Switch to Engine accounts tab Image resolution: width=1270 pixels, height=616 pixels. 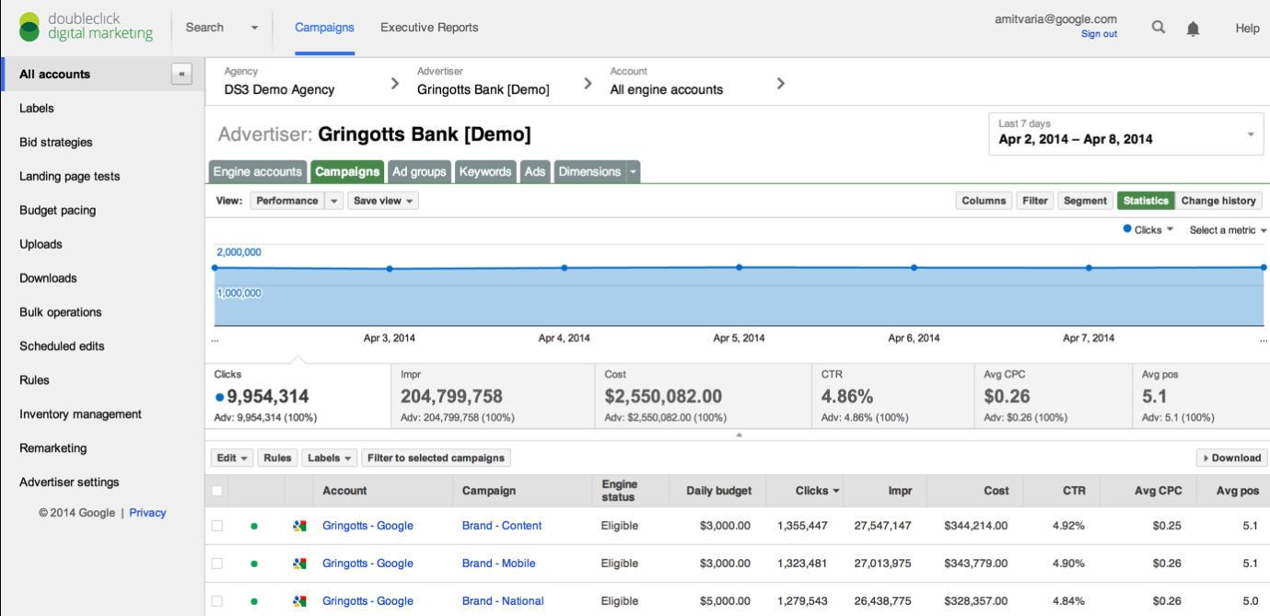point(257,172)
